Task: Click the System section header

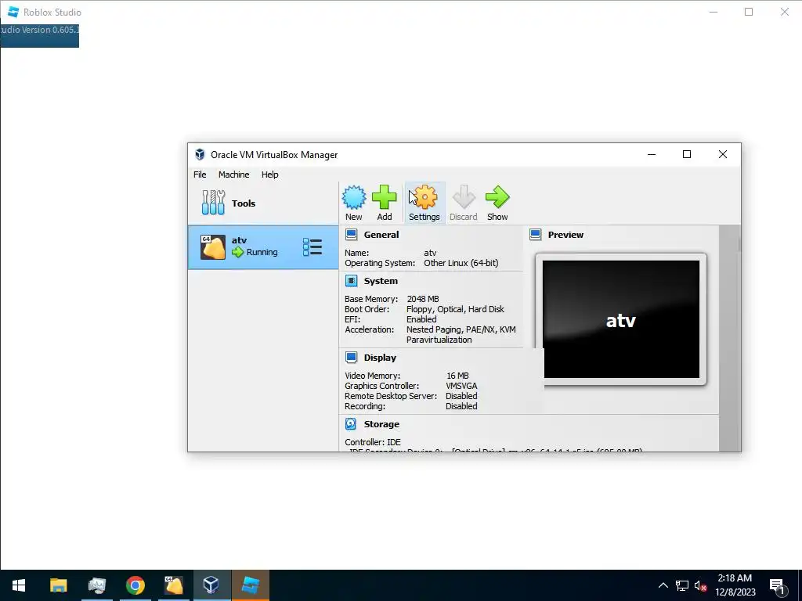Action: click(381, 281)
